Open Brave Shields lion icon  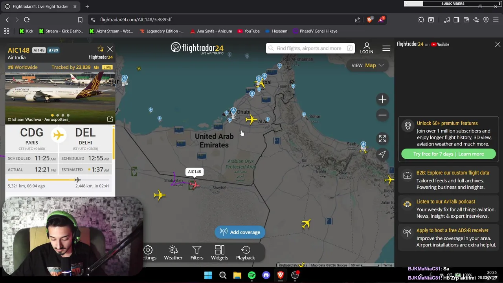coord(369,20)
